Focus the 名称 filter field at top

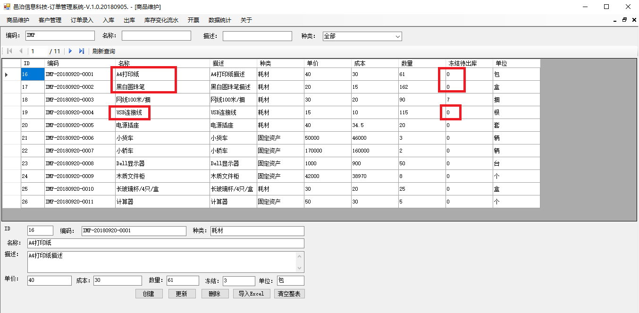[156, 36]
